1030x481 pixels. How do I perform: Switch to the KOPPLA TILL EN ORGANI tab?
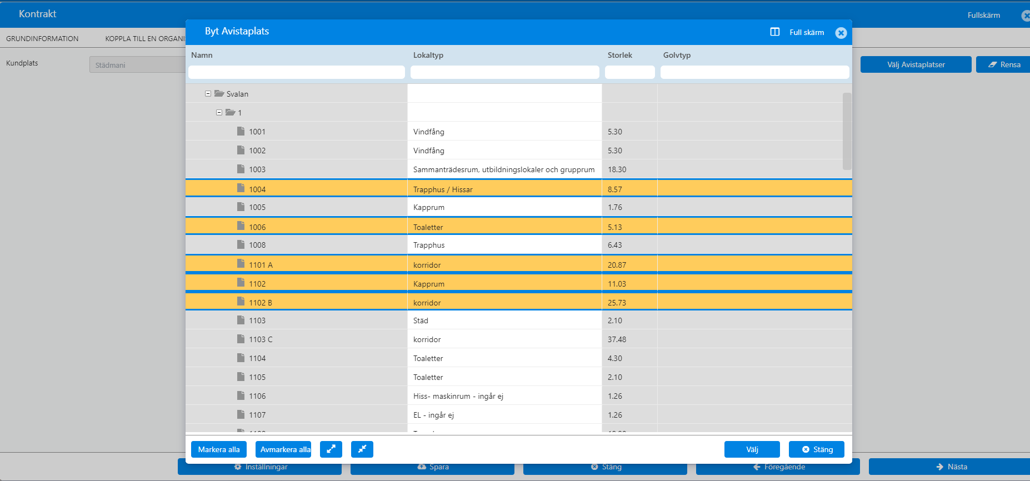click(x=145, y=38)
